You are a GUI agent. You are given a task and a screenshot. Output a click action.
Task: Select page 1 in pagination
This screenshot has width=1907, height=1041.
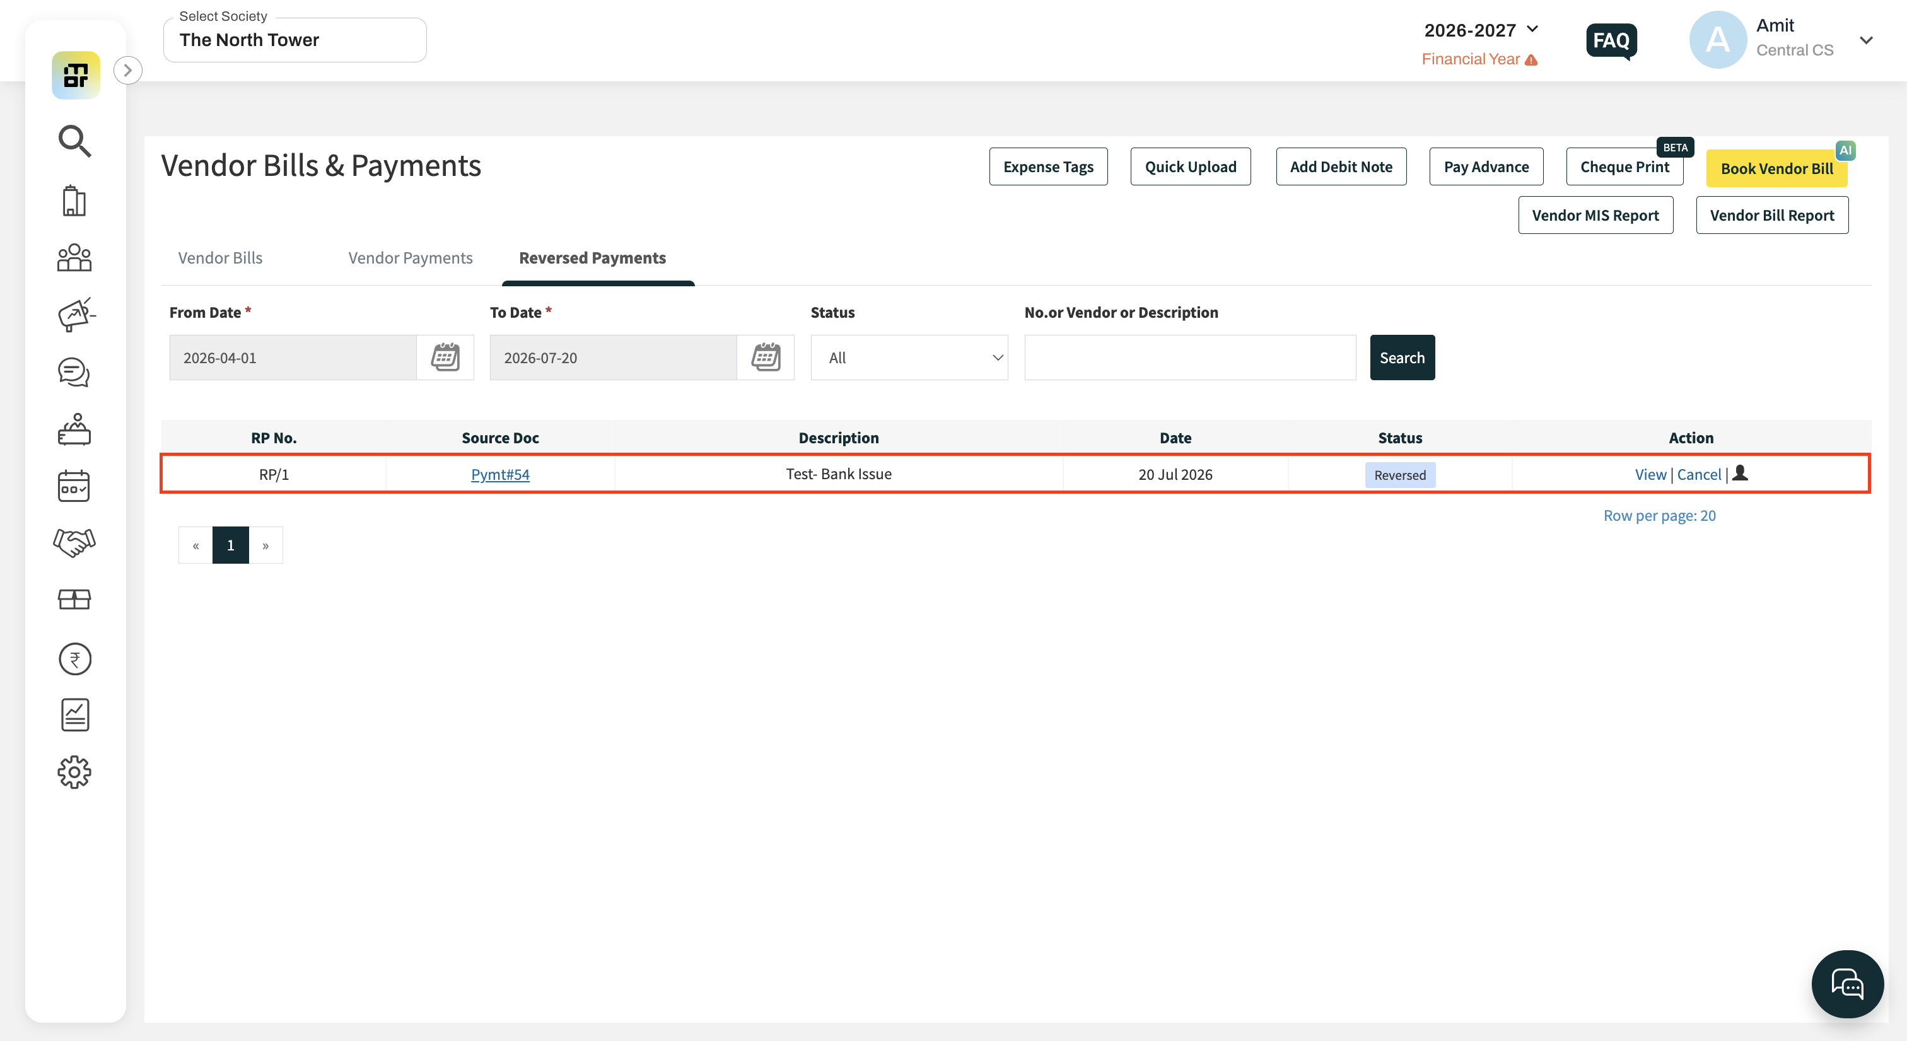[x=230, y=545]
